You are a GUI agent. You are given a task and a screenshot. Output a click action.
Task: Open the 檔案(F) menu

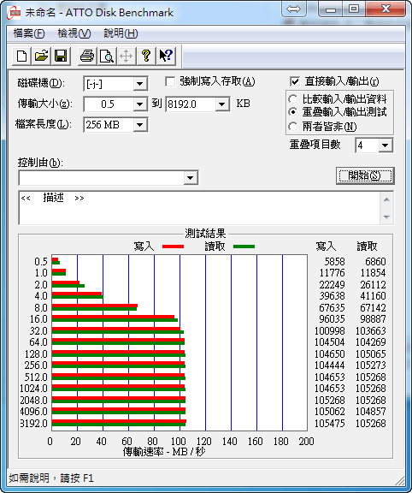[28, 33]
